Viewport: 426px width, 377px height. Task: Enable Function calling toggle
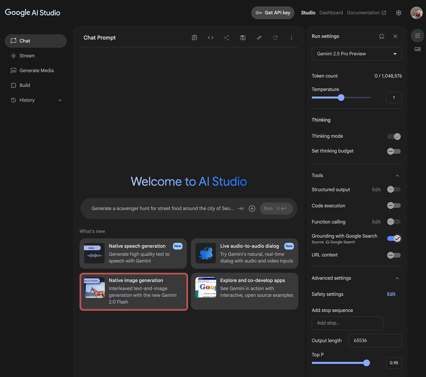pyautogui.click(x=394, y=222)
